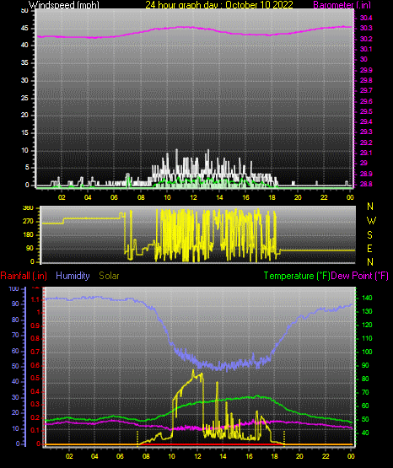
Task: Click the 45 mph windspeed axis value
Action: coord(24,29)
